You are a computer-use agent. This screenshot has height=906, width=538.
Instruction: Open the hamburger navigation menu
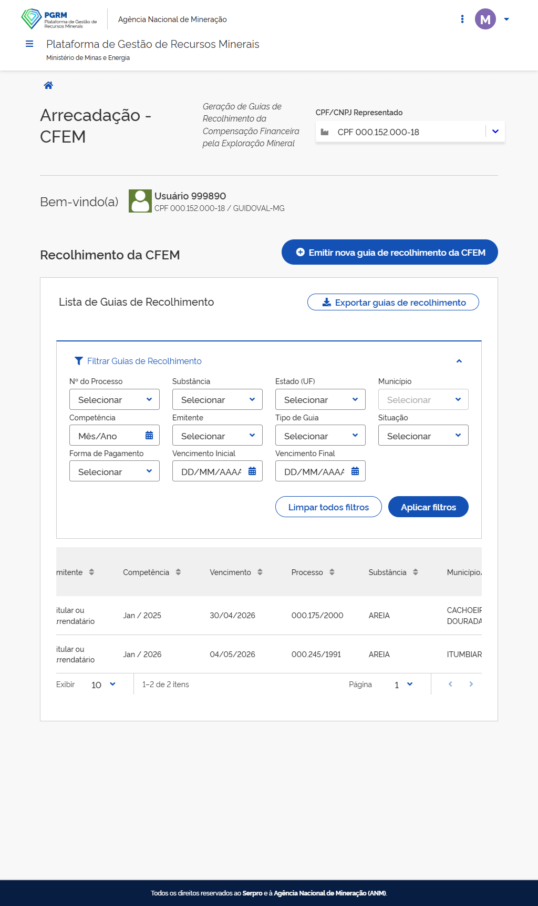pyautogui.click(x=29, y=44)
